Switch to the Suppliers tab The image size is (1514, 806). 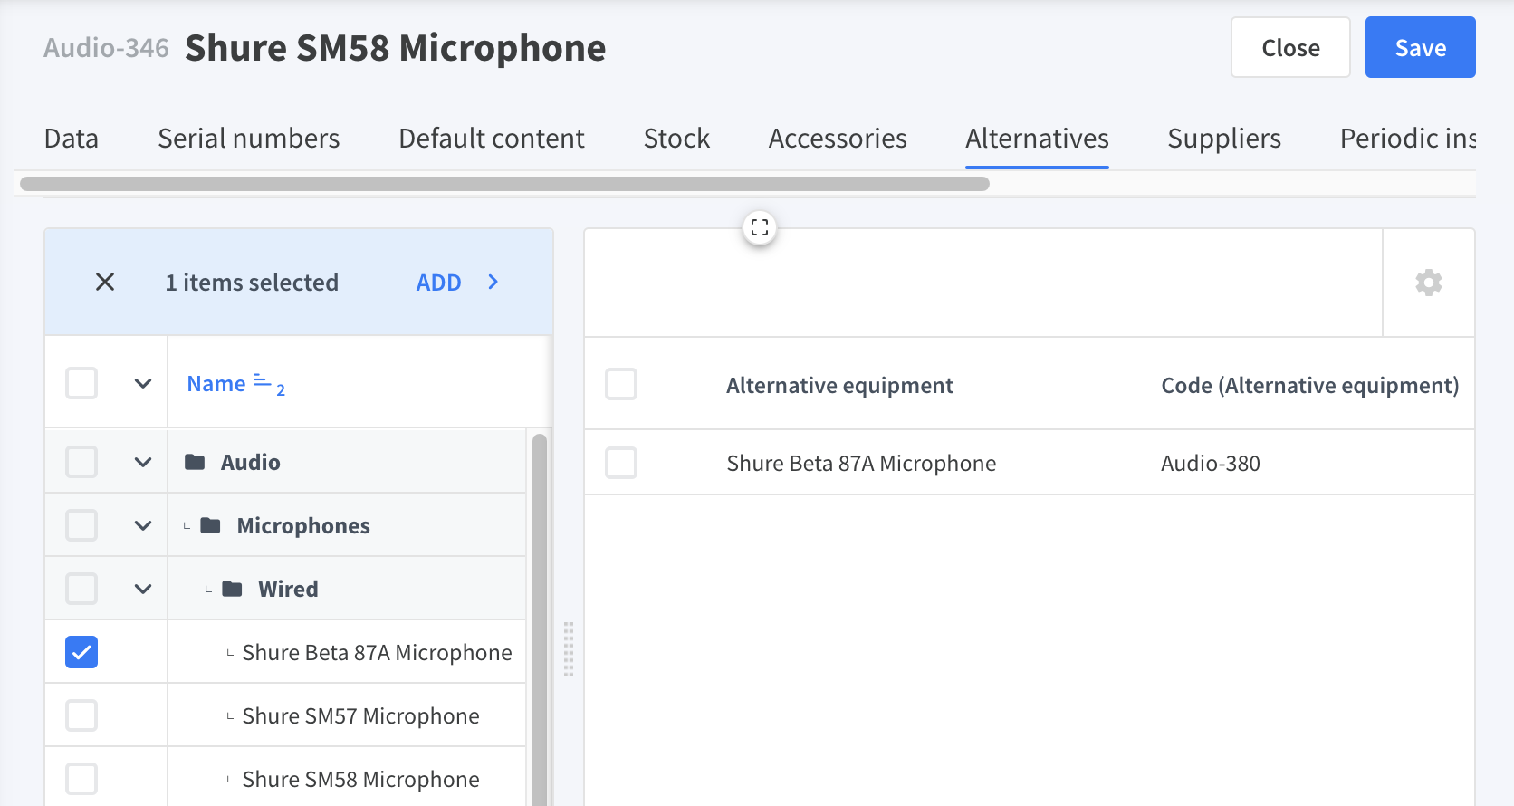[1224, 139]
